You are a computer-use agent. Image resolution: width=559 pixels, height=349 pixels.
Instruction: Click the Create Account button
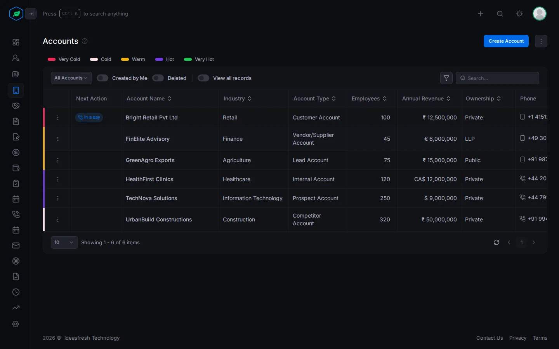506,41
